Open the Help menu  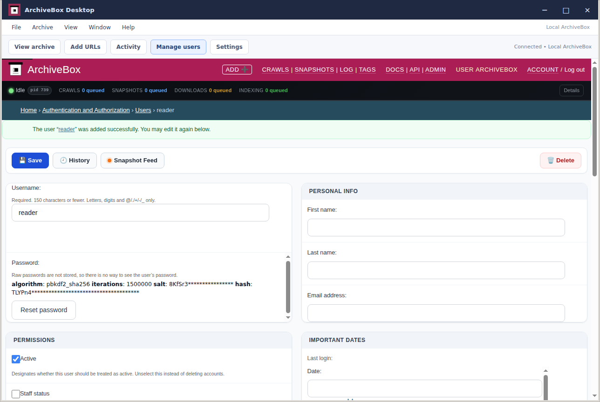click(x=128, y=27)
